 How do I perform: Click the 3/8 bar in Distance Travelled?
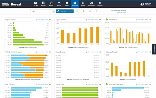pos(144,68)
